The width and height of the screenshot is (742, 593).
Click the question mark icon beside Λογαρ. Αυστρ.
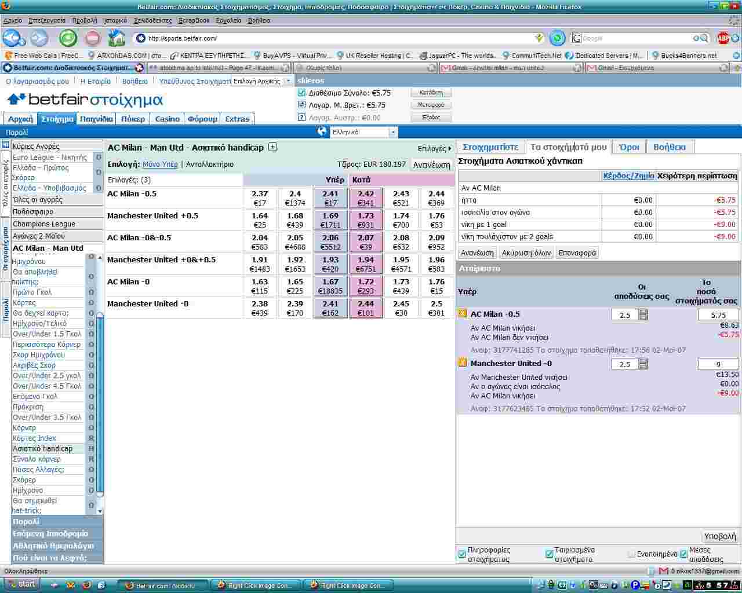pos(301,118)
